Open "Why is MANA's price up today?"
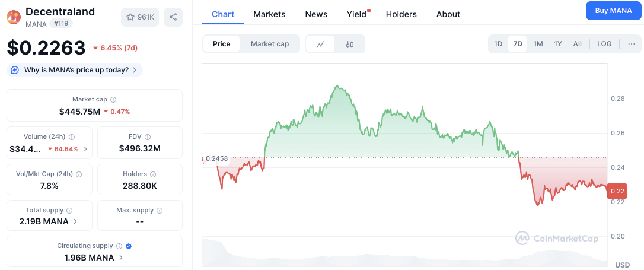Image resolution: width=644 pixels, height=270 pixels. coord(75,70)
